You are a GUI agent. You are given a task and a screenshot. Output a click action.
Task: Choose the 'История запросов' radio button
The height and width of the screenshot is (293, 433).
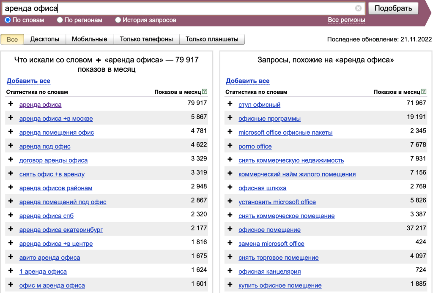pos(118,20)
